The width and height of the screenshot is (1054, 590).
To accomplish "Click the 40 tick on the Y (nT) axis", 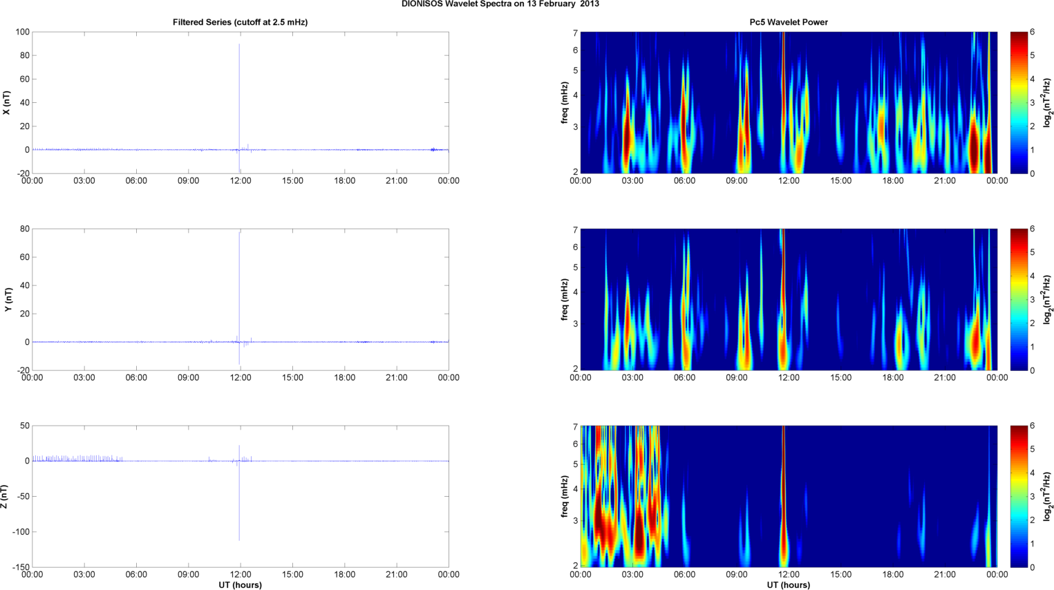I will pyautogui.click(x=25, y=285).
